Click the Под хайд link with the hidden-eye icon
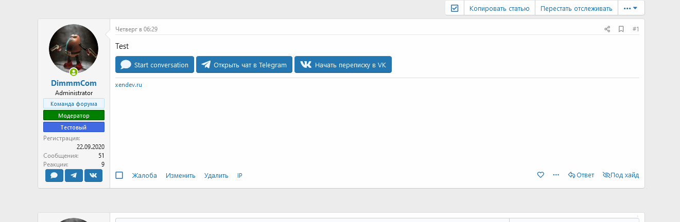This screenshot has width=680, height=222. [620, 175]
